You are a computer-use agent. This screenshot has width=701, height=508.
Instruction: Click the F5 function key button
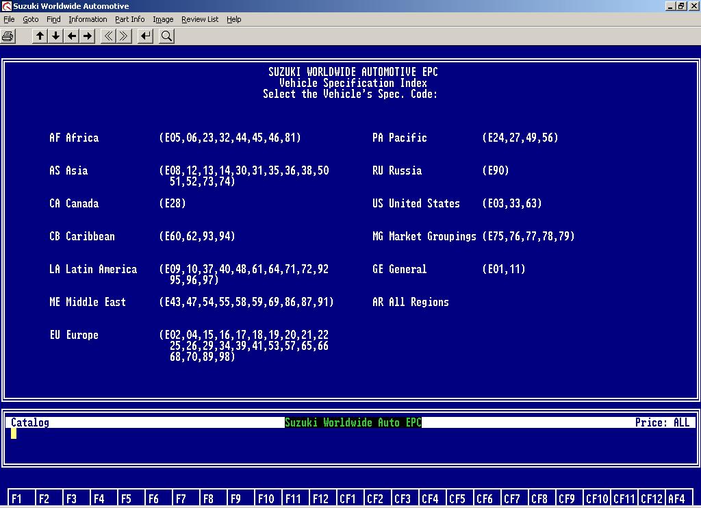point(130,498)
